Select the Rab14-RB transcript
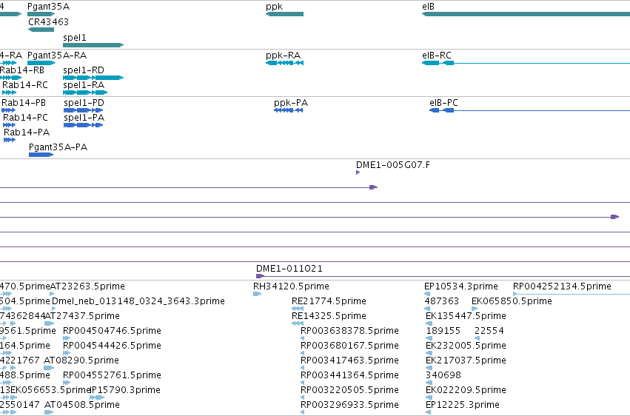Screen dimensions: 630x416 (11, 78)
